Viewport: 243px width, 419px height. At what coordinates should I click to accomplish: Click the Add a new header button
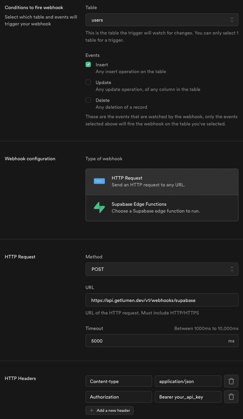tap(109, 410)
